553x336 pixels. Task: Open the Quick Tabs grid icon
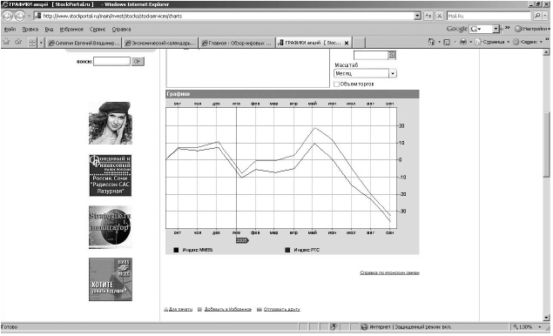[x=32, y=43]
